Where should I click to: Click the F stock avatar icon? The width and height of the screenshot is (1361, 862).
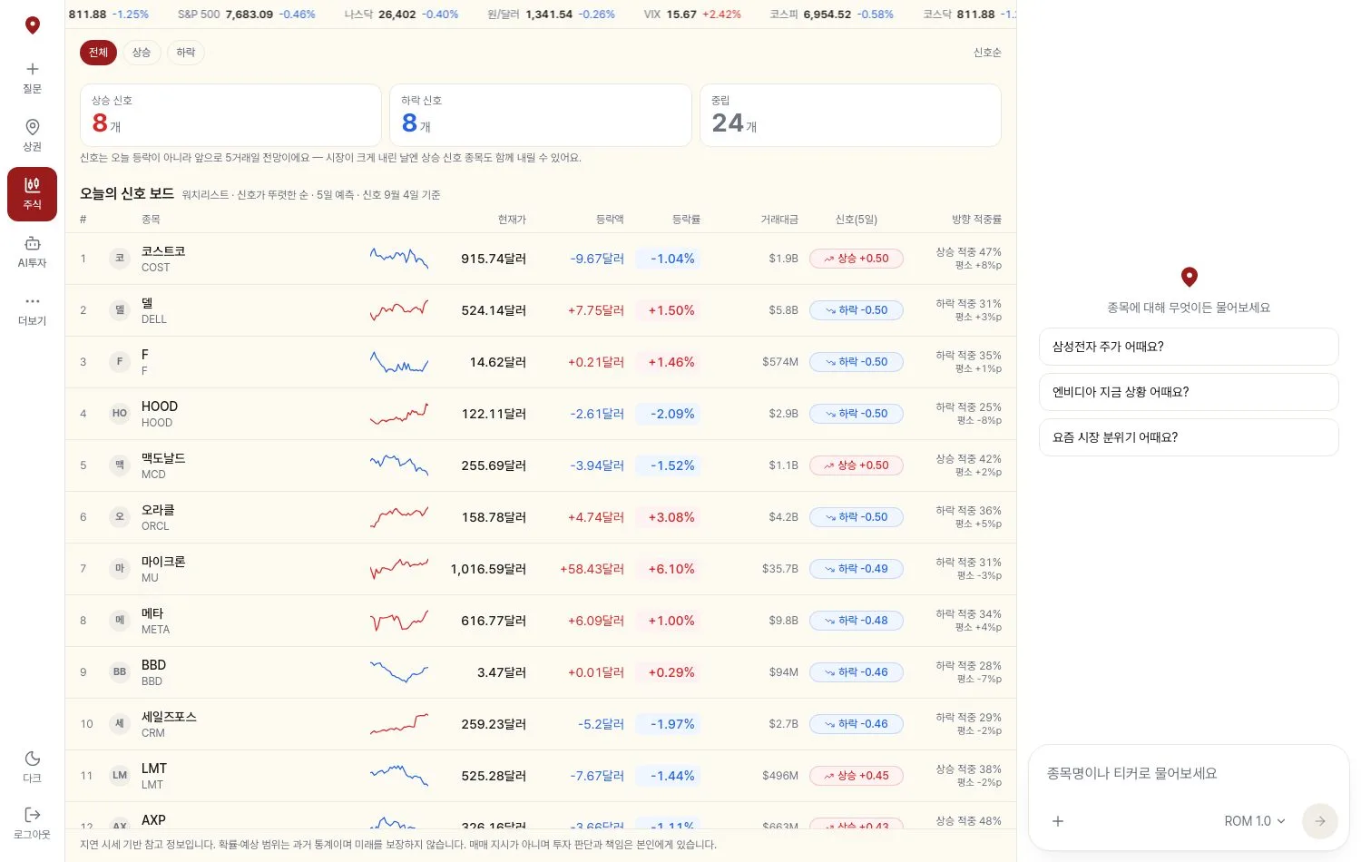[x=120, y=362]
